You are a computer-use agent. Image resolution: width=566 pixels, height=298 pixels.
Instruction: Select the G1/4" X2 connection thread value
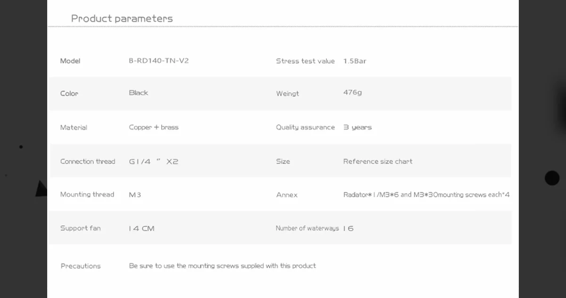(154, 161)
